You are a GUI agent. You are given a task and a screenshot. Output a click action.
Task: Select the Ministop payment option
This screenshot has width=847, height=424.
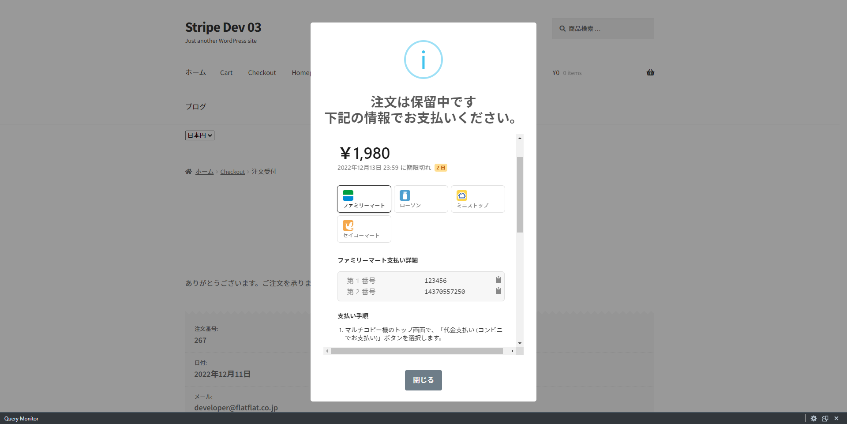point(478,199)
